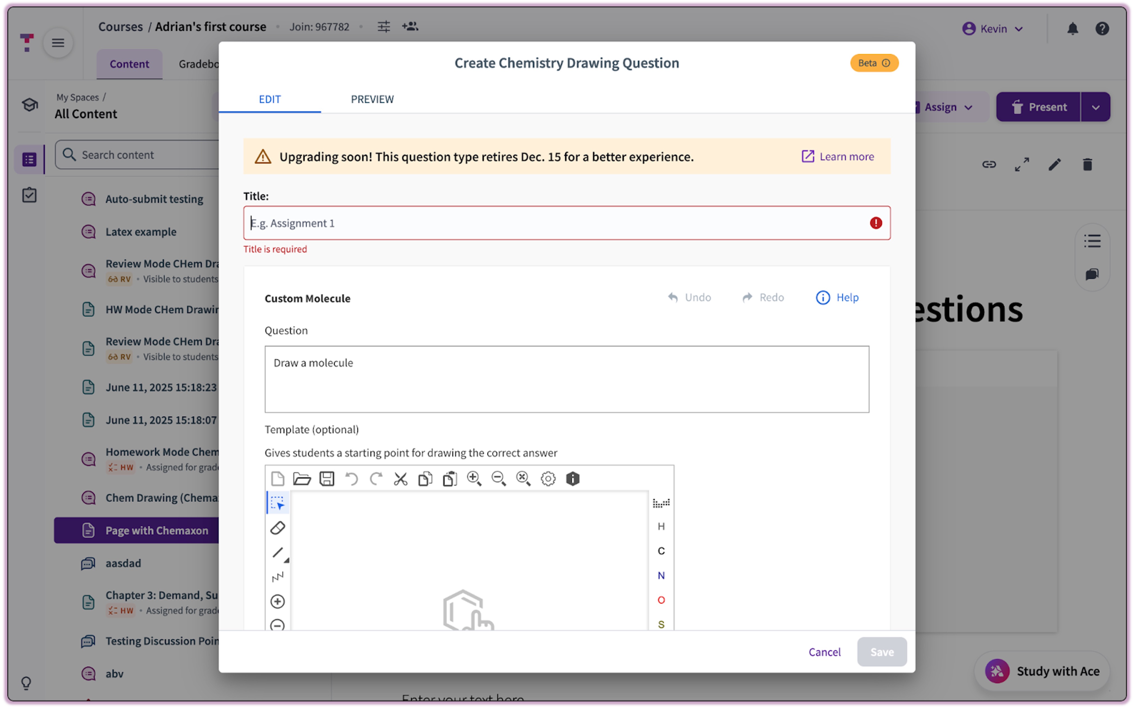Click the undo arrow in molecule editor toolbar

[x=351, y=479]
